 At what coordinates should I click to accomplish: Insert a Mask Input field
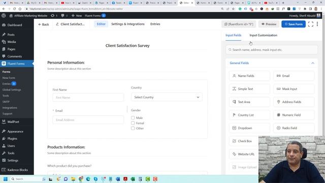click(x=294, y=89)
